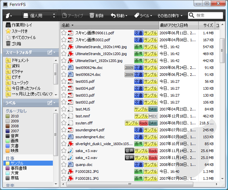Open the ゴミ箱 trash icon
The image size is (228, 190).
(8, 44)
